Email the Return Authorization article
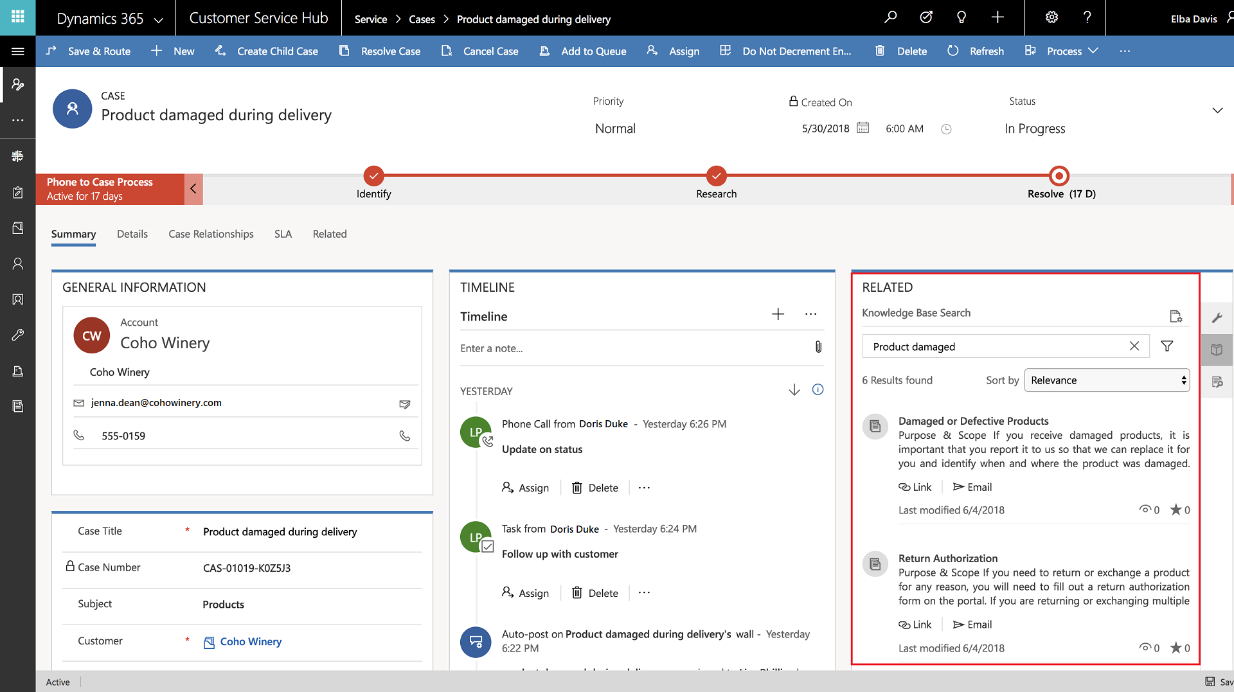Screen dimensions: 1234x692 click(x=972, y=625)
